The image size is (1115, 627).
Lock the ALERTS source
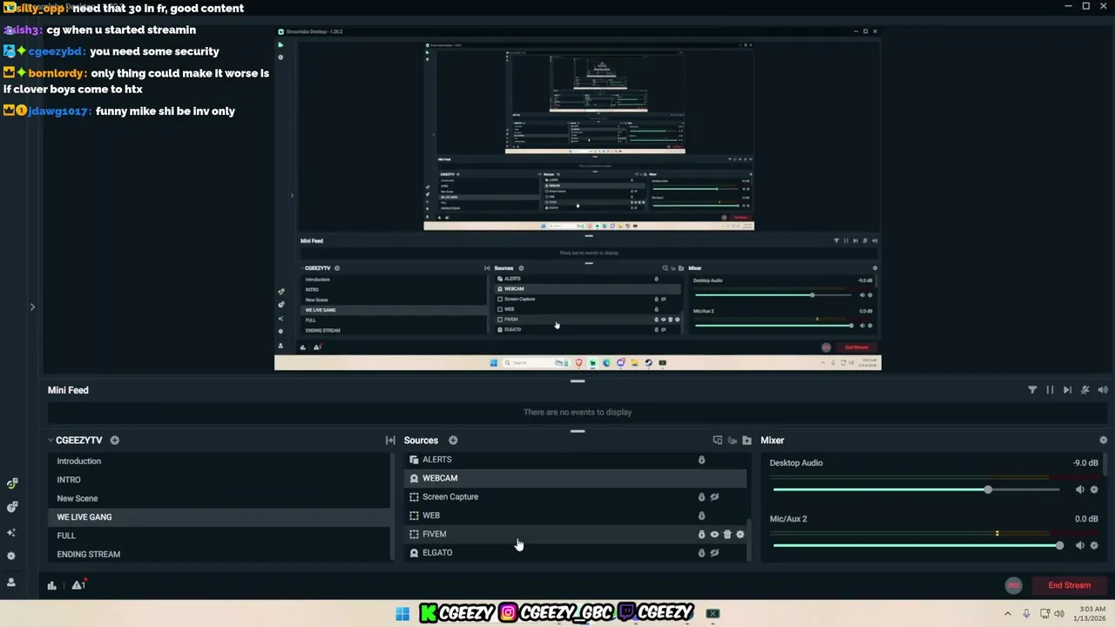click(x=701, y=460)
